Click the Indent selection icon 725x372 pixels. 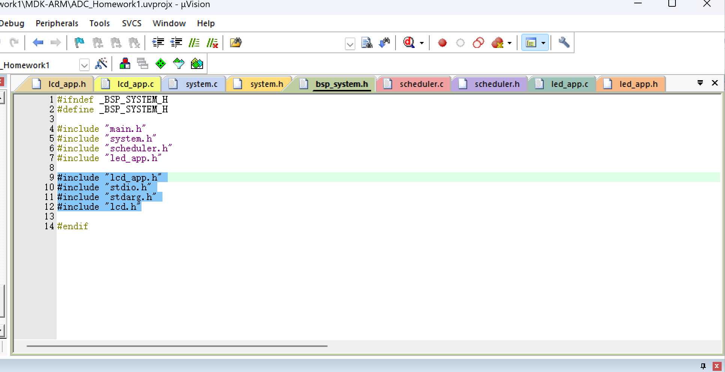tap(158, 43)
